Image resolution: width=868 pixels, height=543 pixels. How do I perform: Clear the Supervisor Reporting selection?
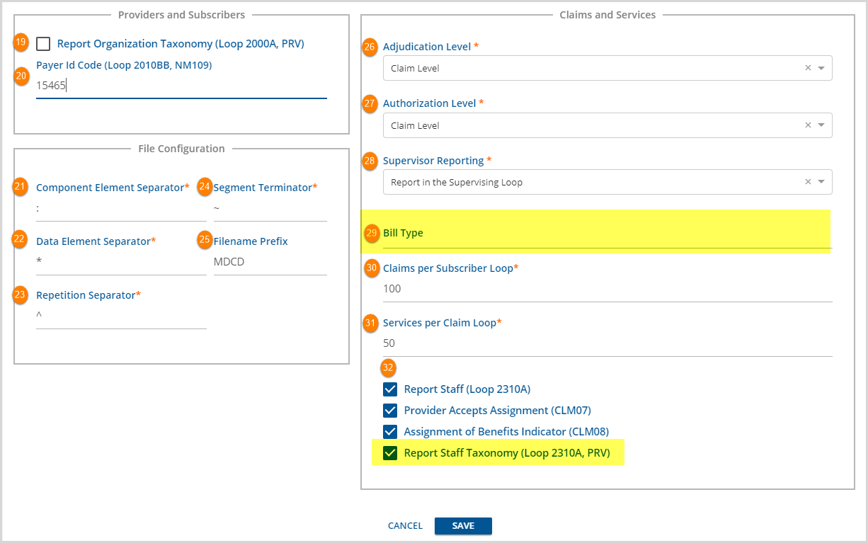(808, 182)
